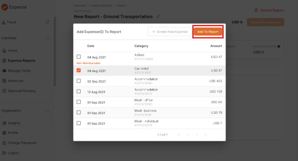The height and width of the screenshot is (161, 298).
Task: Open Travel external link icon
Action: 47,22
